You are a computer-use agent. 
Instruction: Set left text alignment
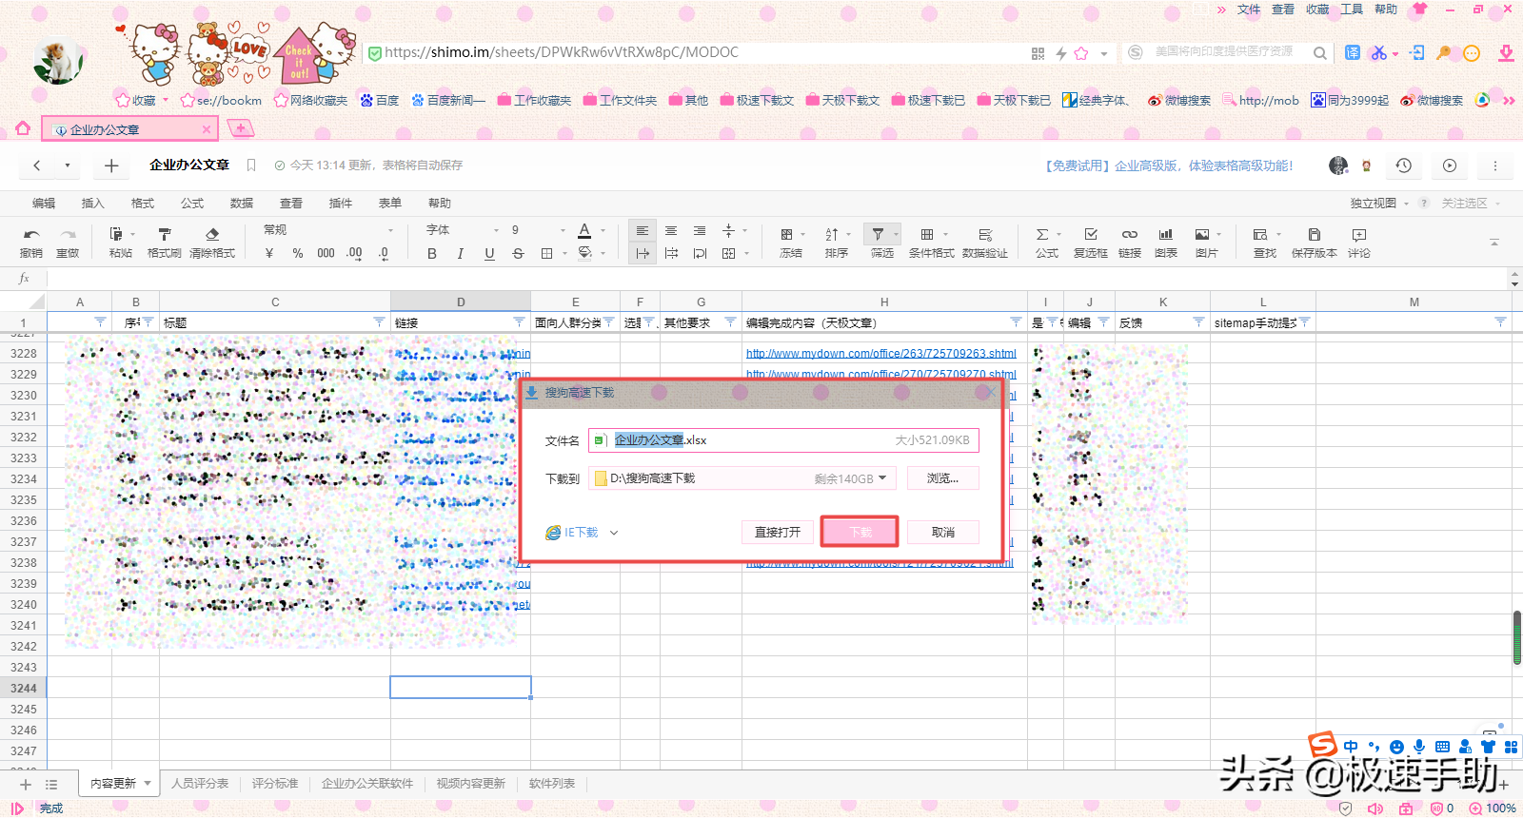tap(643, 231)
